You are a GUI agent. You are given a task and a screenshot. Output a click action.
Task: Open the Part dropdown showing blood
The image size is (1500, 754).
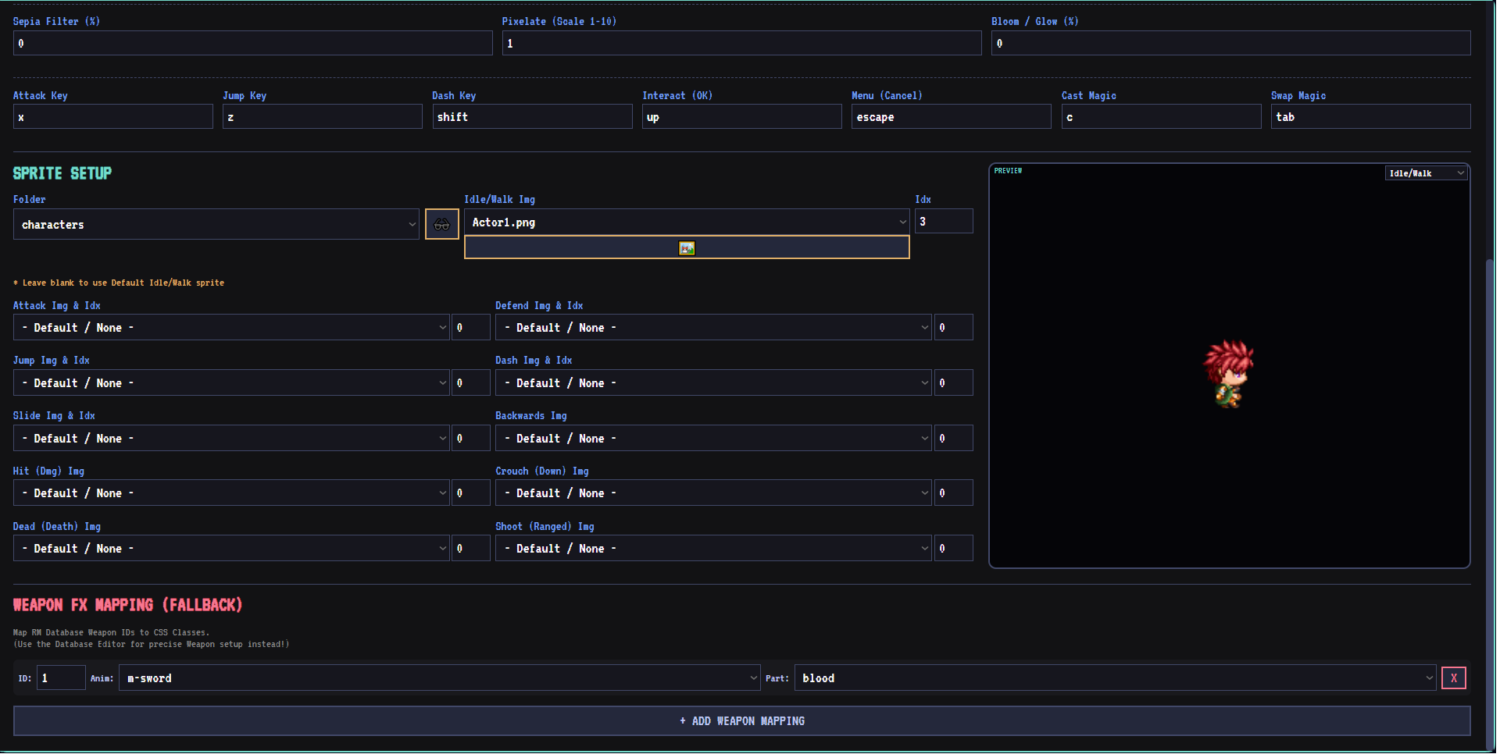tap(1116, 678)
